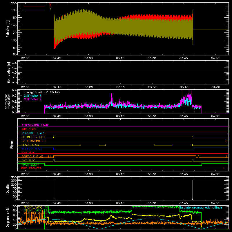Viewport: 232px width, 232px height.
Task: Select the orange MAX_DET_VS_TOT legend text
Action: coord(36,213)
